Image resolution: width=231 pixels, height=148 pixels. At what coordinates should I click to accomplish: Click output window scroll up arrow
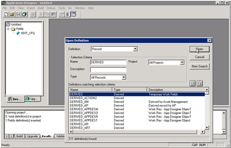tap(224, 113)
